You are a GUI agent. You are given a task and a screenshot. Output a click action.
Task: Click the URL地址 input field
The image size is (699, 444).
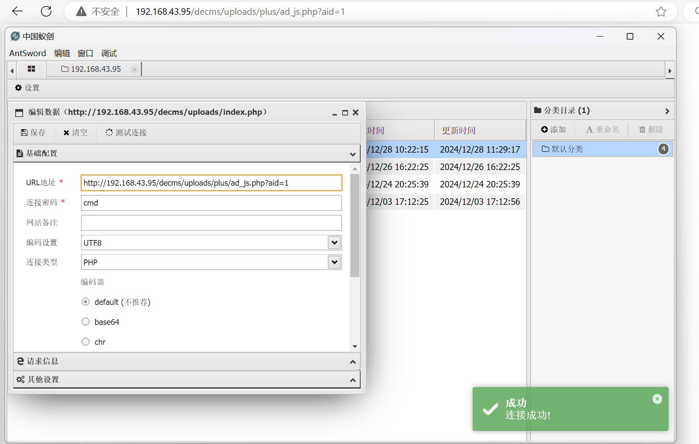pos(212,183)
